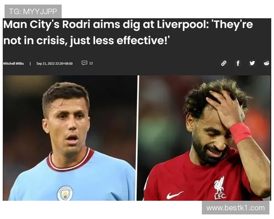Screen dimensions: 274x219
Task: Copy the article link via chain icon
Action: pyautogui.click(x=224, y=63)
